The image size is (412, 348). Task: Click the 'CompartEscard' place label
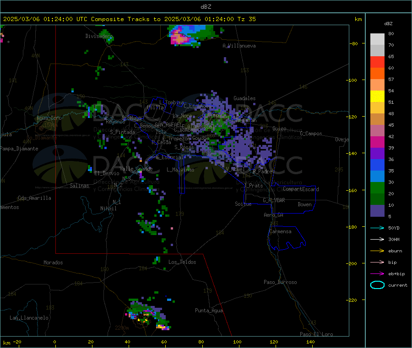coord(301,189)
